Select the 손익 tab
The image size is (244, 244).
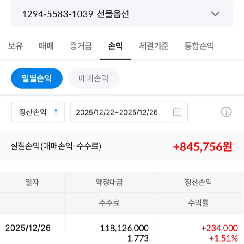click(115, 46)
